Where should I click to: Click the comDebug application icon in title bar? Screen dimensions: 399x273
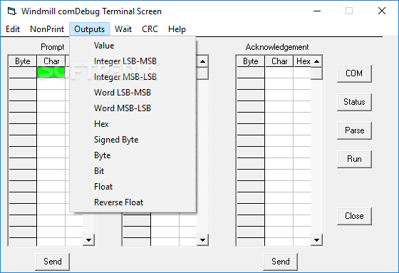(11, 11)
